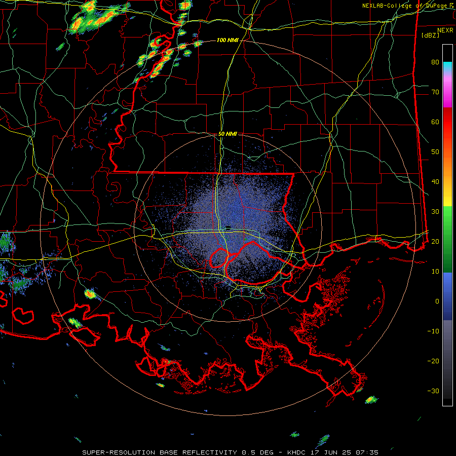
Task: Click the 30 dBZ legend value
Action: point(435,211)
